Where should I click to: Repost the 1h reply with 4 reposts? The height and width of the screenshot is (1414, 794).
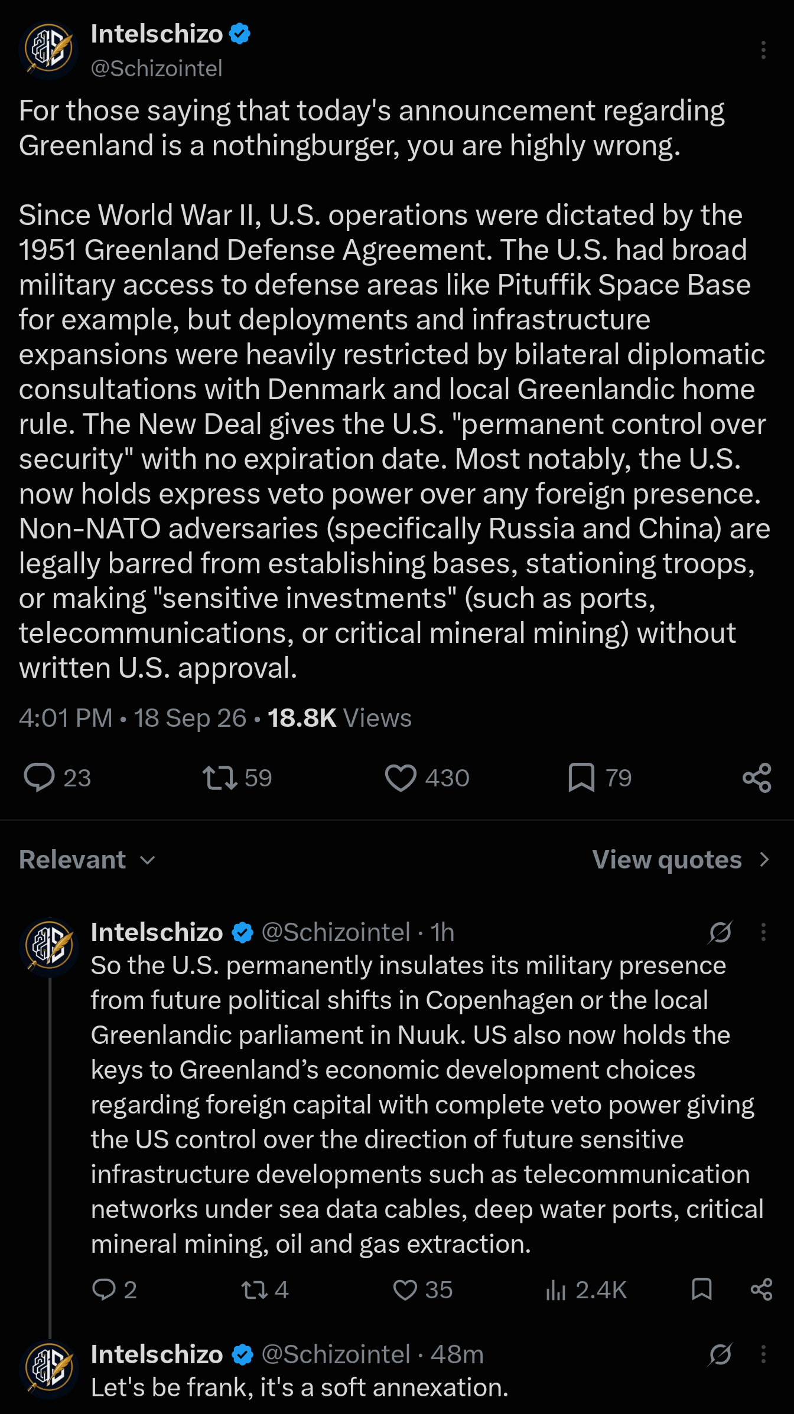[255, 1289]
